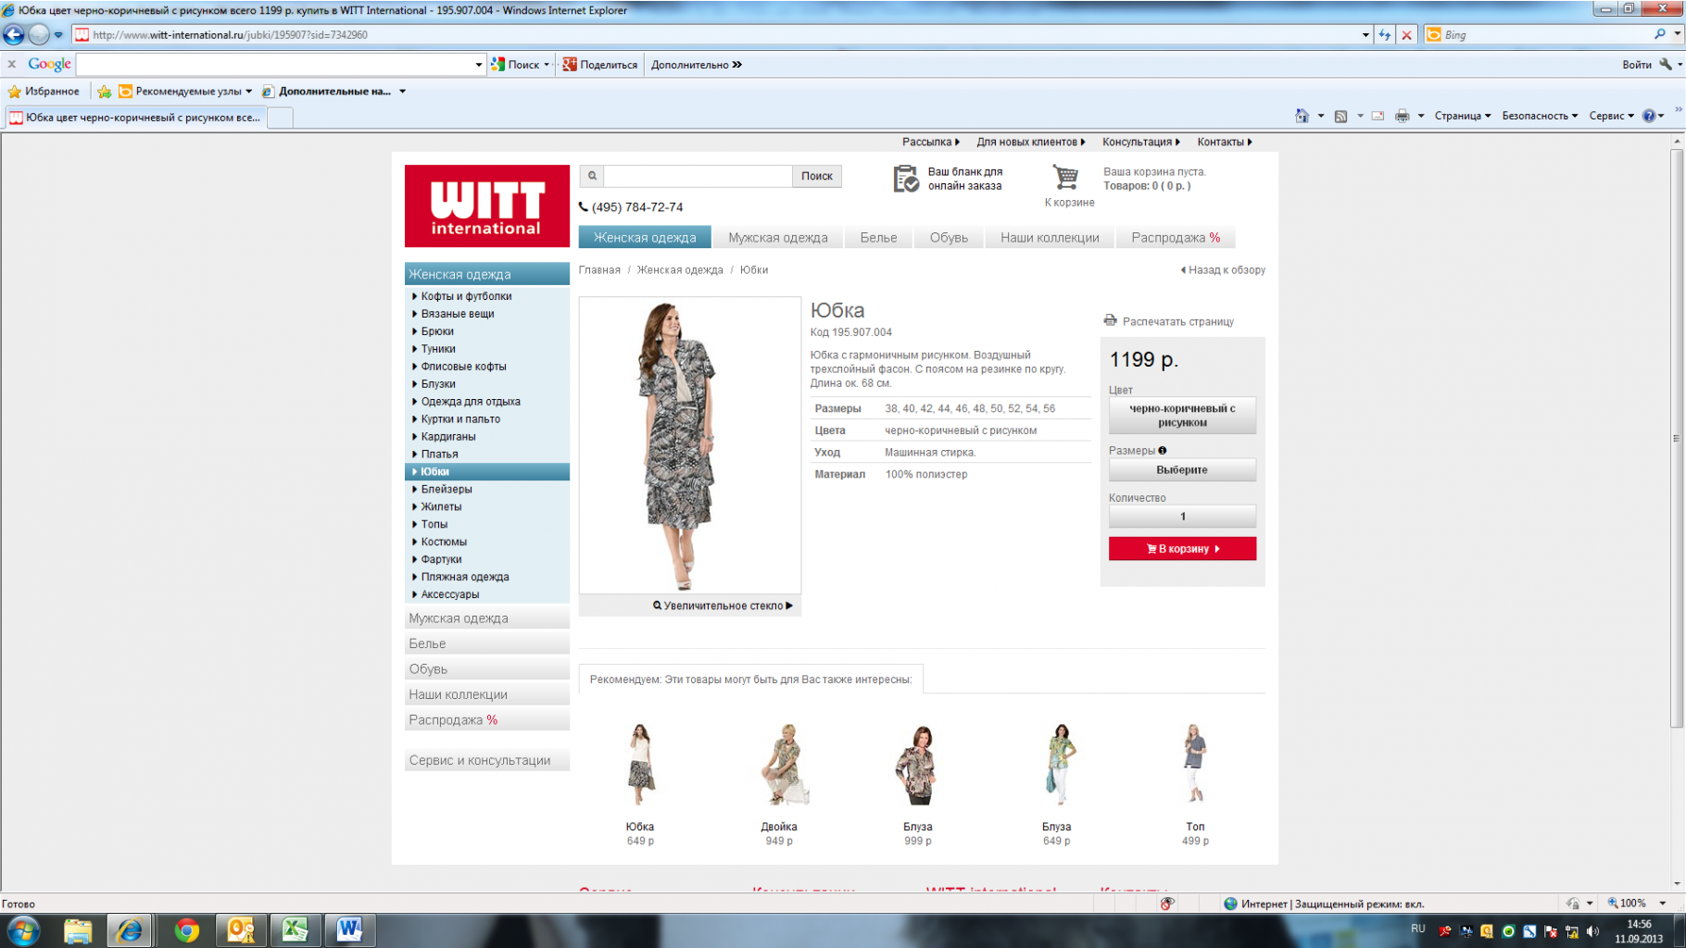
Task: Click the print icon in IE command bar
Action: 1402,116
